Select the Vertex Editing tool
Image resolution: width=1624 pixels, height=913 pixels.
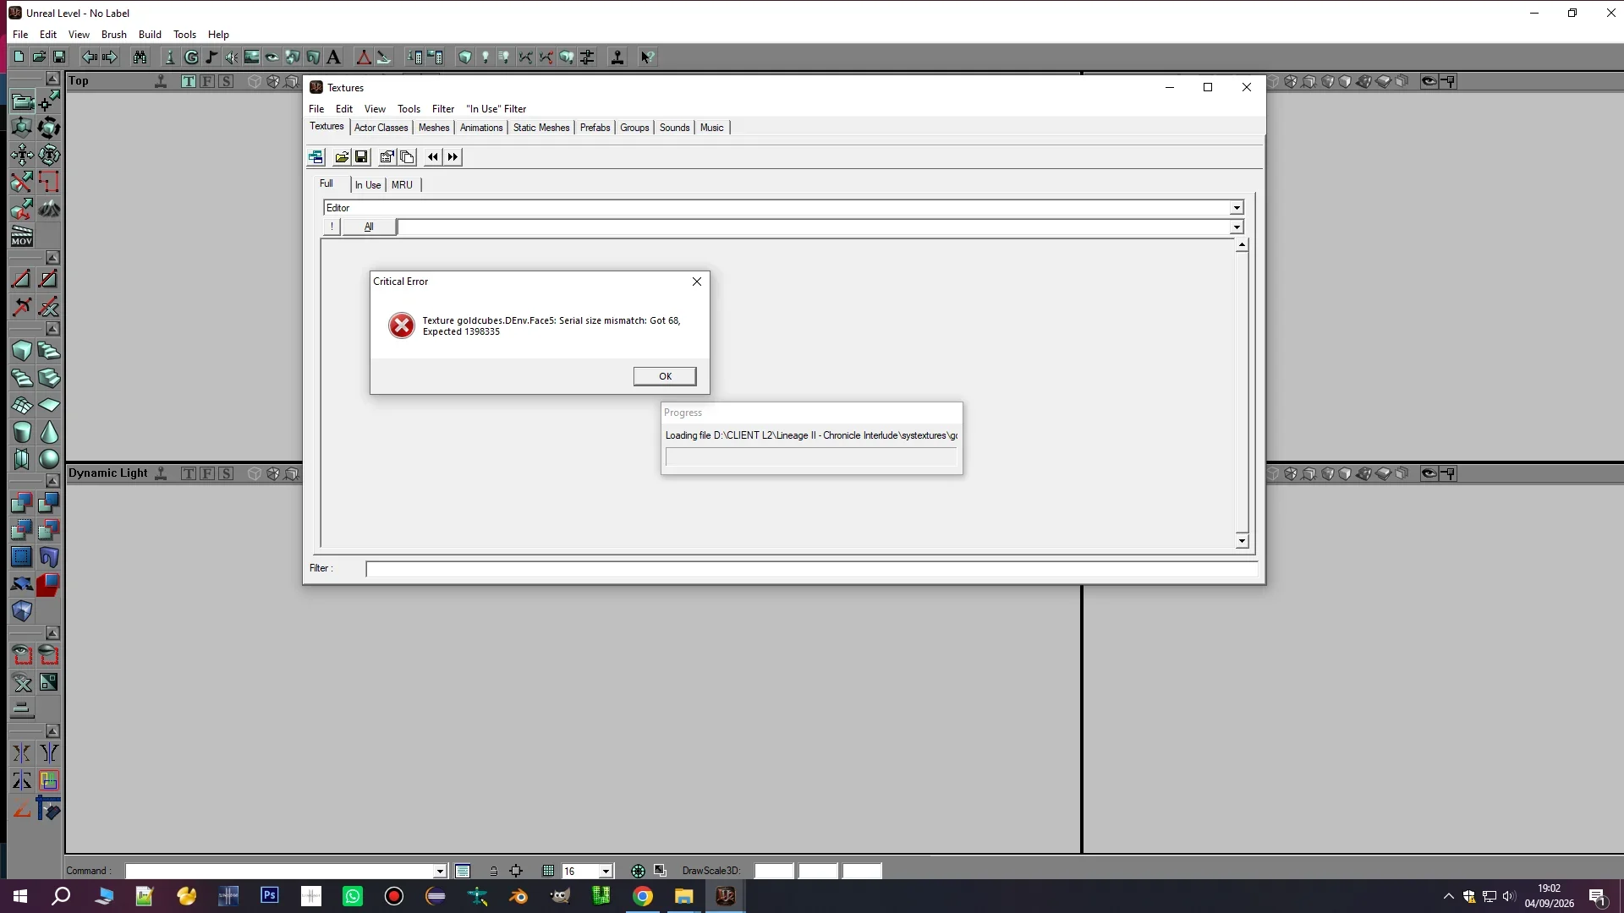(49, 101)
